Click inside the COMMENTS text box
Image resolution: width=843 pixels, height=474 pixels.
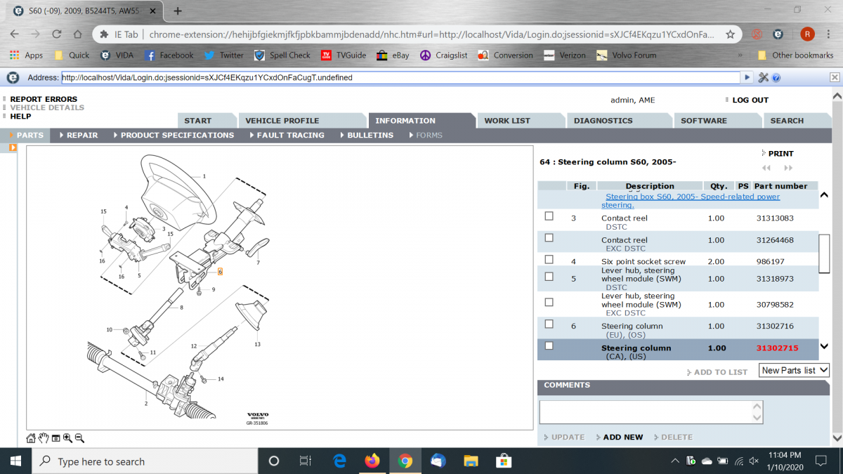646,412
